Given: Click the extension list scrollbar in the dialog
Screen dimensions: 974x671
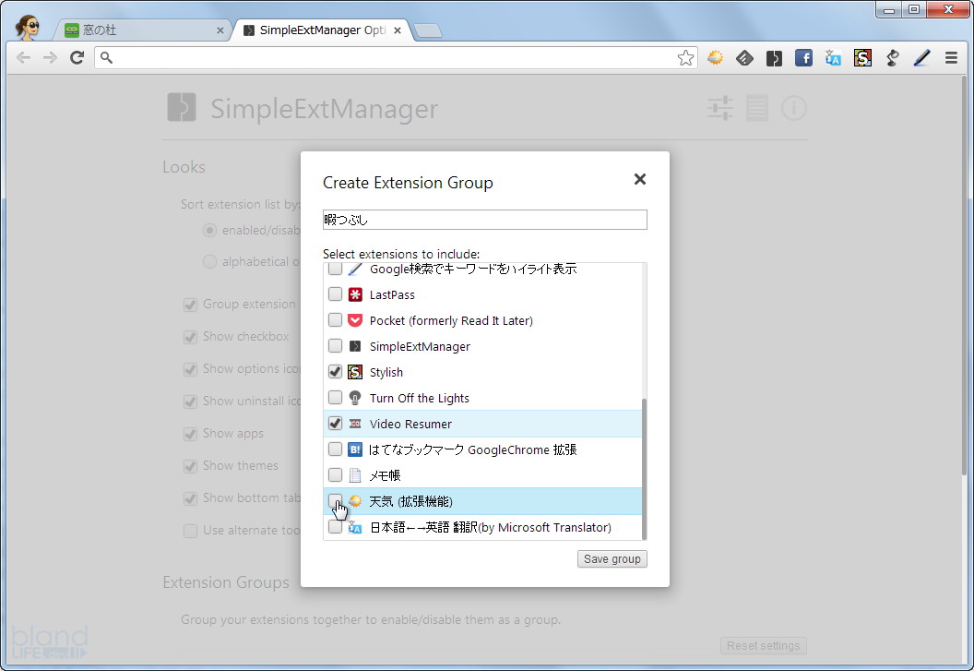Looking at the screenshot, I should [x=644, y=469].
